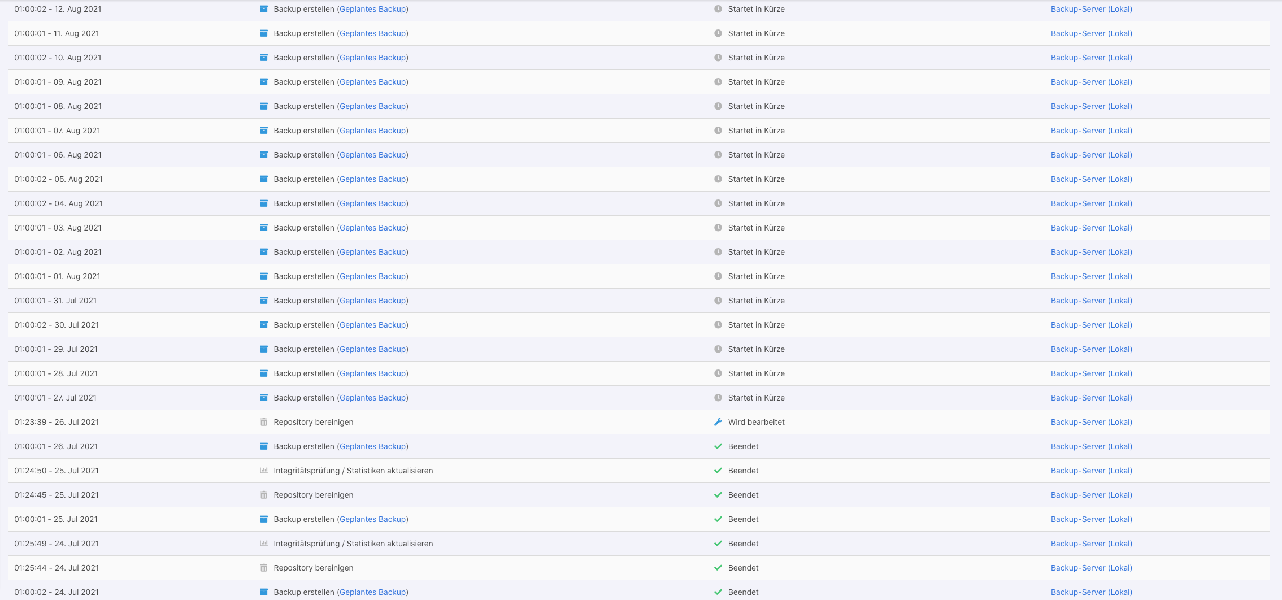Select the 01:23:39 - 26. Jul 2021 timestamp
1282x600 pixels.
pyautogui.click(x=57, y=422)
